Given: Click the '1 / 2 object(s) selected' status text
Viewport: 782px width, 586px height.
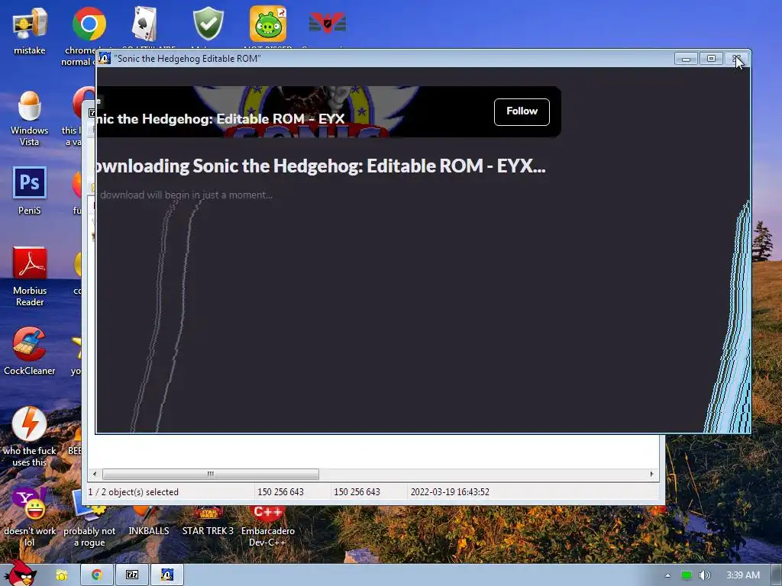Looking at the screenshot, I should coord(133,492).
